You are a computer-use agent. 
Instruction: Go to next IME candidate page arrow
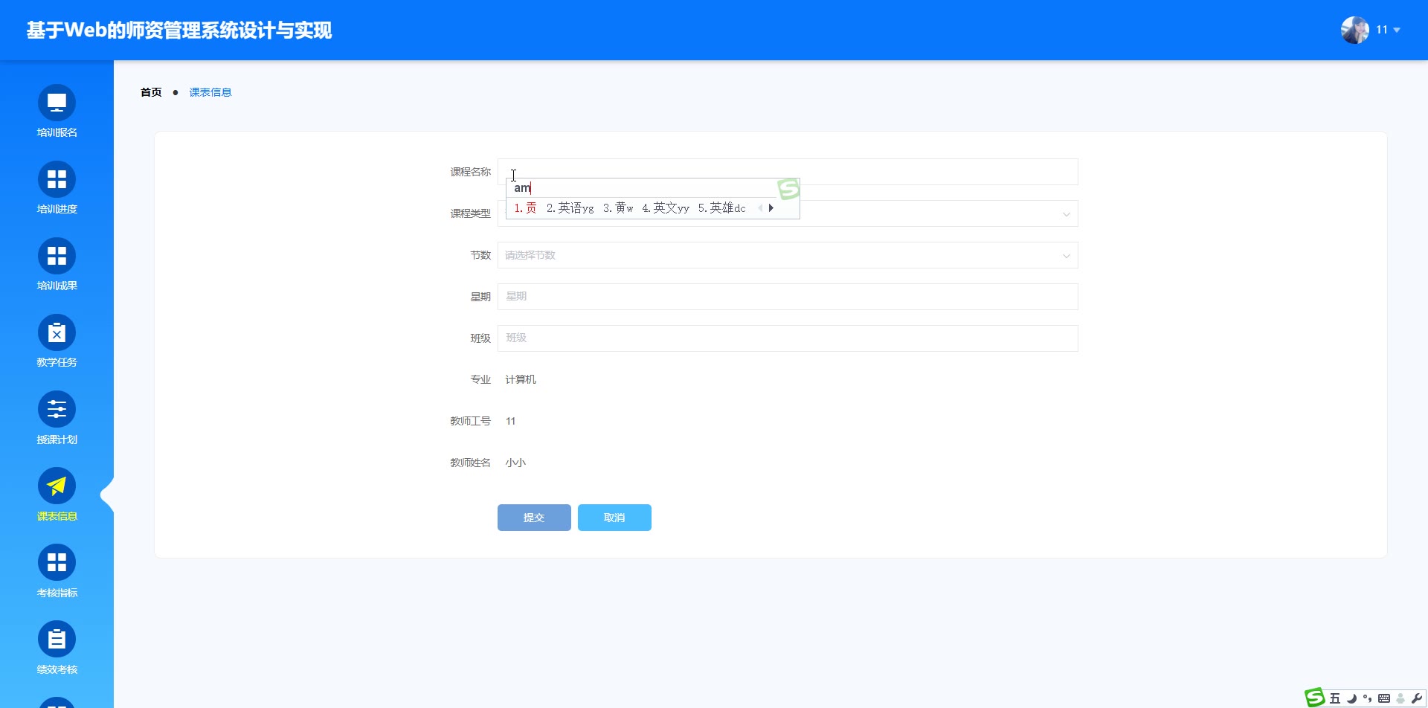pos(771,208)
